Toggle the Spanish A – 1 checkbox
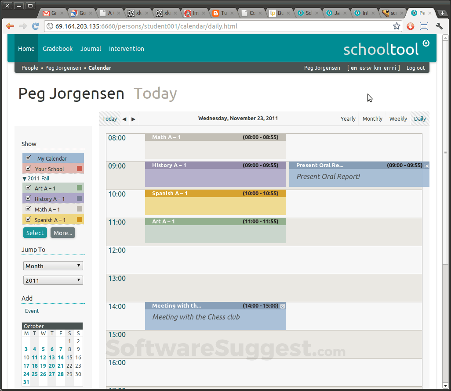451x391 pixels. coord(28,219)
